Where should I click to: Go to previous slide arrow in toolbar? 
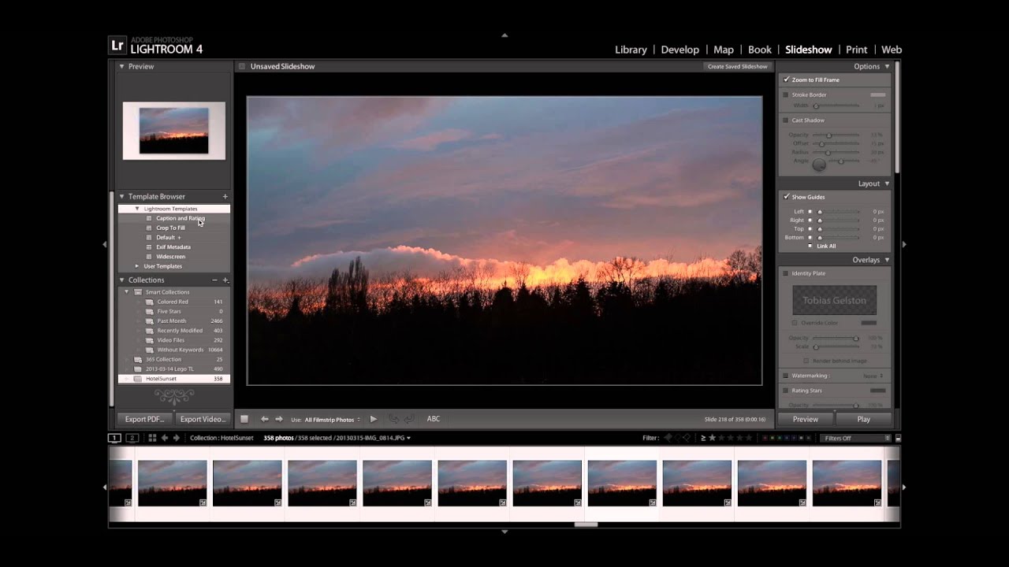click(264, 419)
